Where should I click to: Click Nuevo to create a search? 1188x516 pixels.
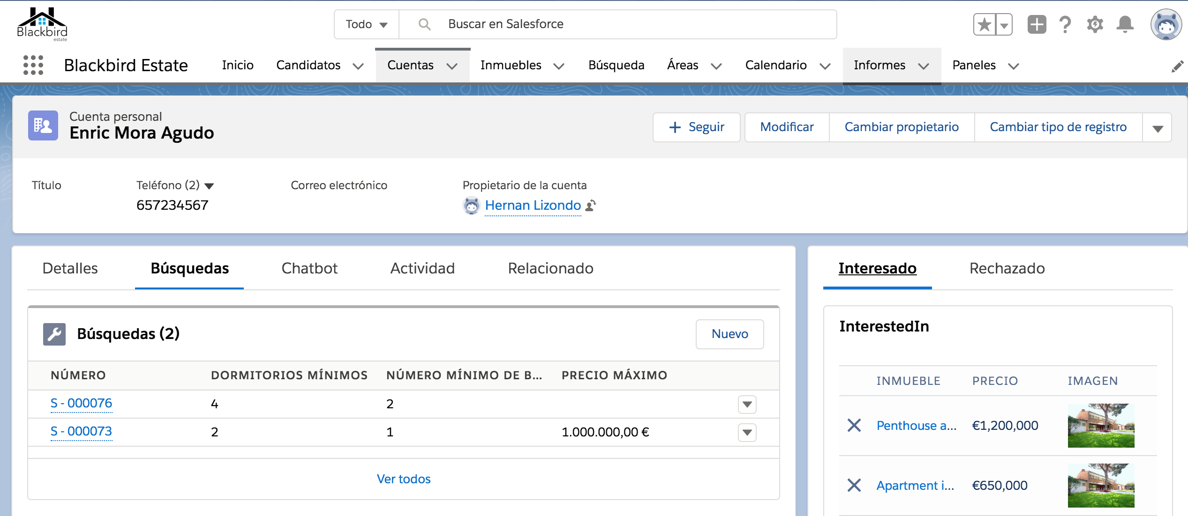[x=729, y=334]
